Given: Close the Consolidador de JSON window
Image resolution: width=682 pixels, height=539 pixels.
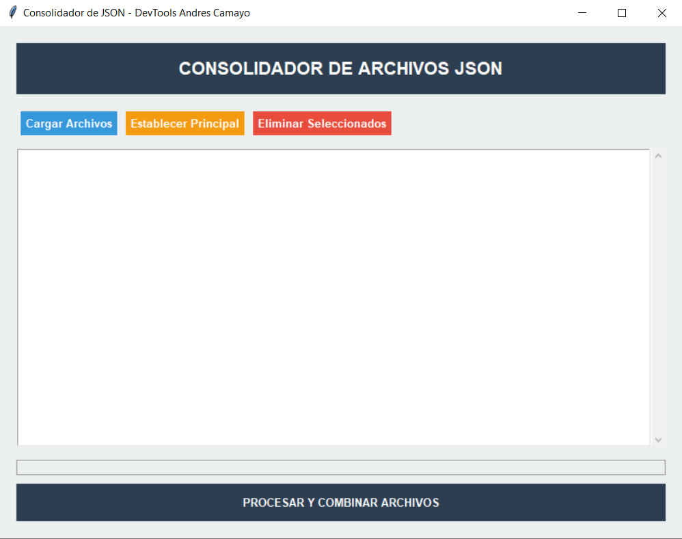Looking at the screenshot, I should (661, 13).
